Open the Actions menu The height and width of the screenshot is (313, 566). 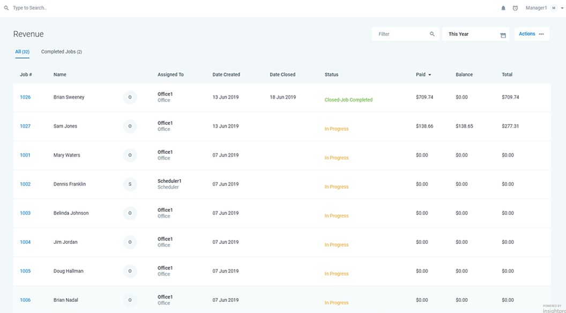[532, 34]
